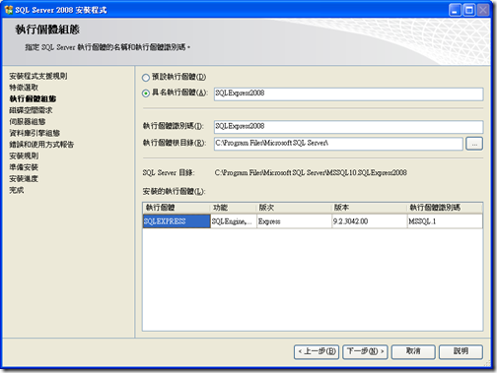The image size is (497, 373).
Task: Select the 錯誤和使用方式報告 step
Action: 41,145
